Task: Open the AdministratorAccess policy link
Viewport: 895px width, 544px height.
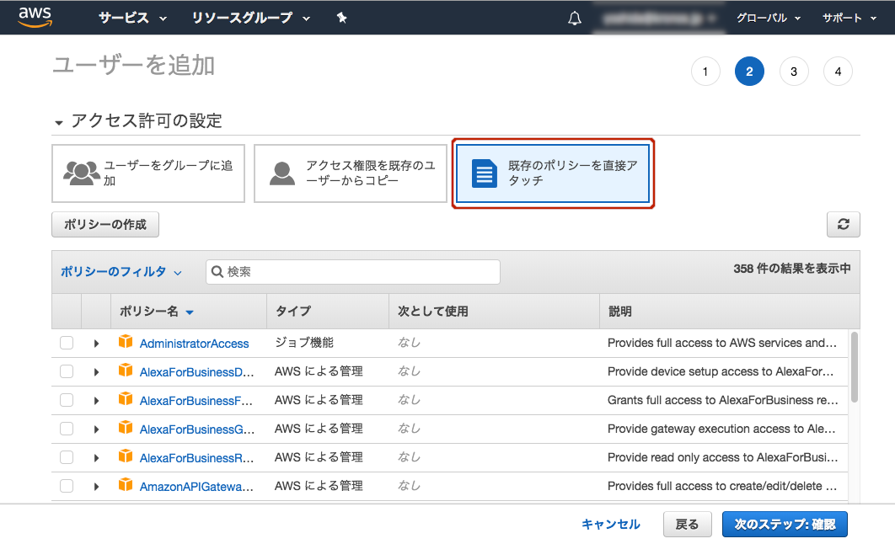Action: [x=194, y=344]
